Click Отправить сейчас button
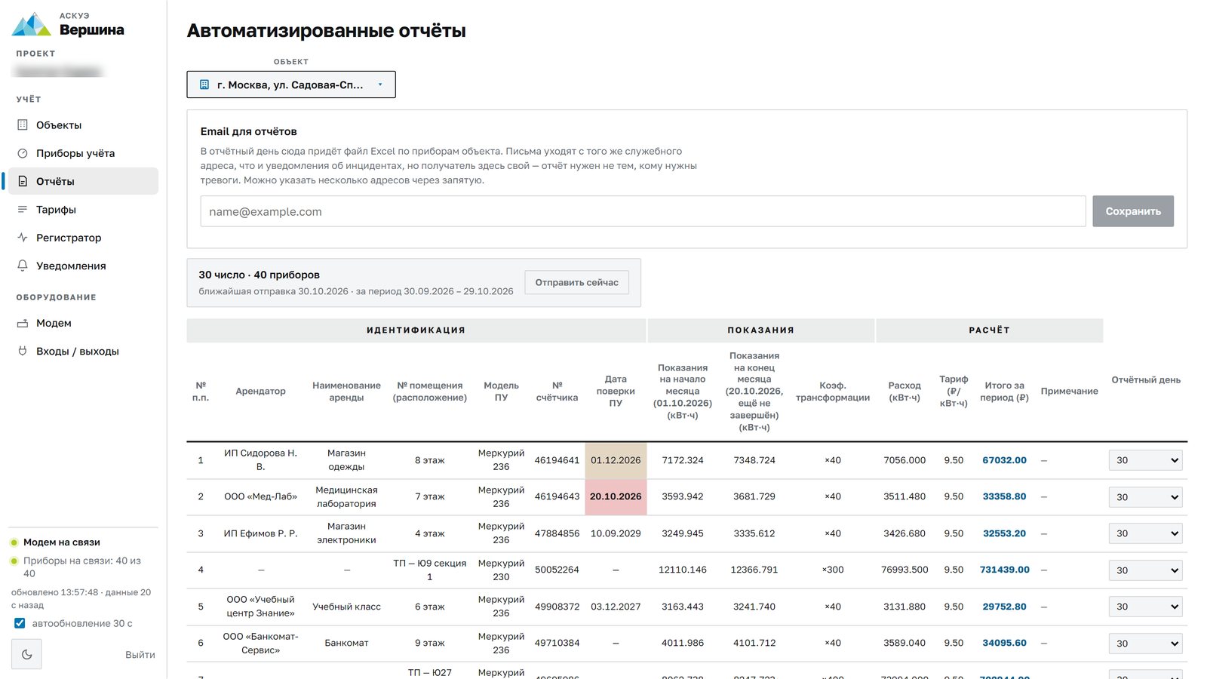This screenshot has height=679, width=1207. tap(576, 282)
